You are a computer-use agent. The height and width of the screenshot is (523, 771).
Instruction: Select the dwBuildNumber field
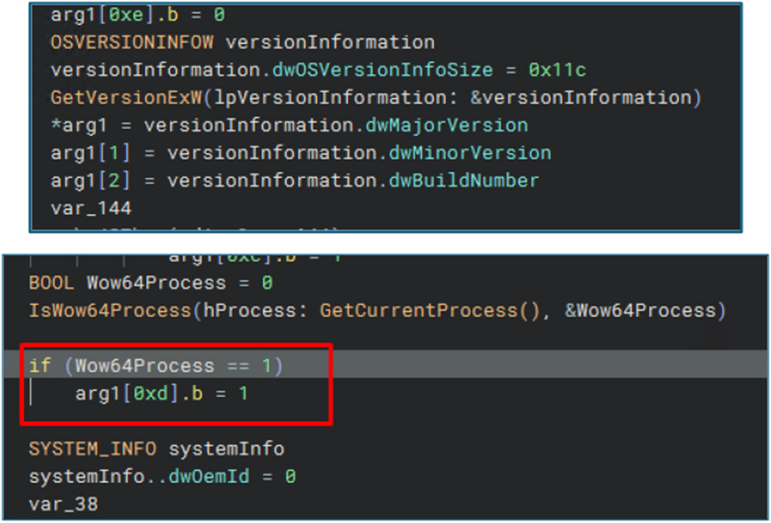[x=464, y=180]
